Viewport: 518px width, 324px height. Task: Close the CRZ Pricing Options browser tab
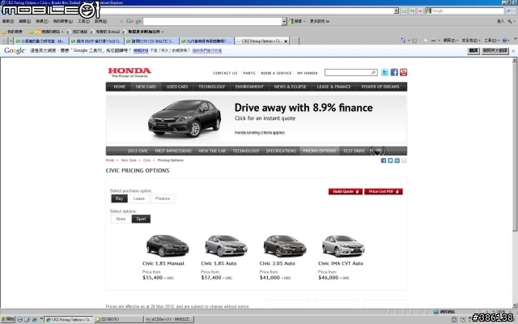coord(286,41)
